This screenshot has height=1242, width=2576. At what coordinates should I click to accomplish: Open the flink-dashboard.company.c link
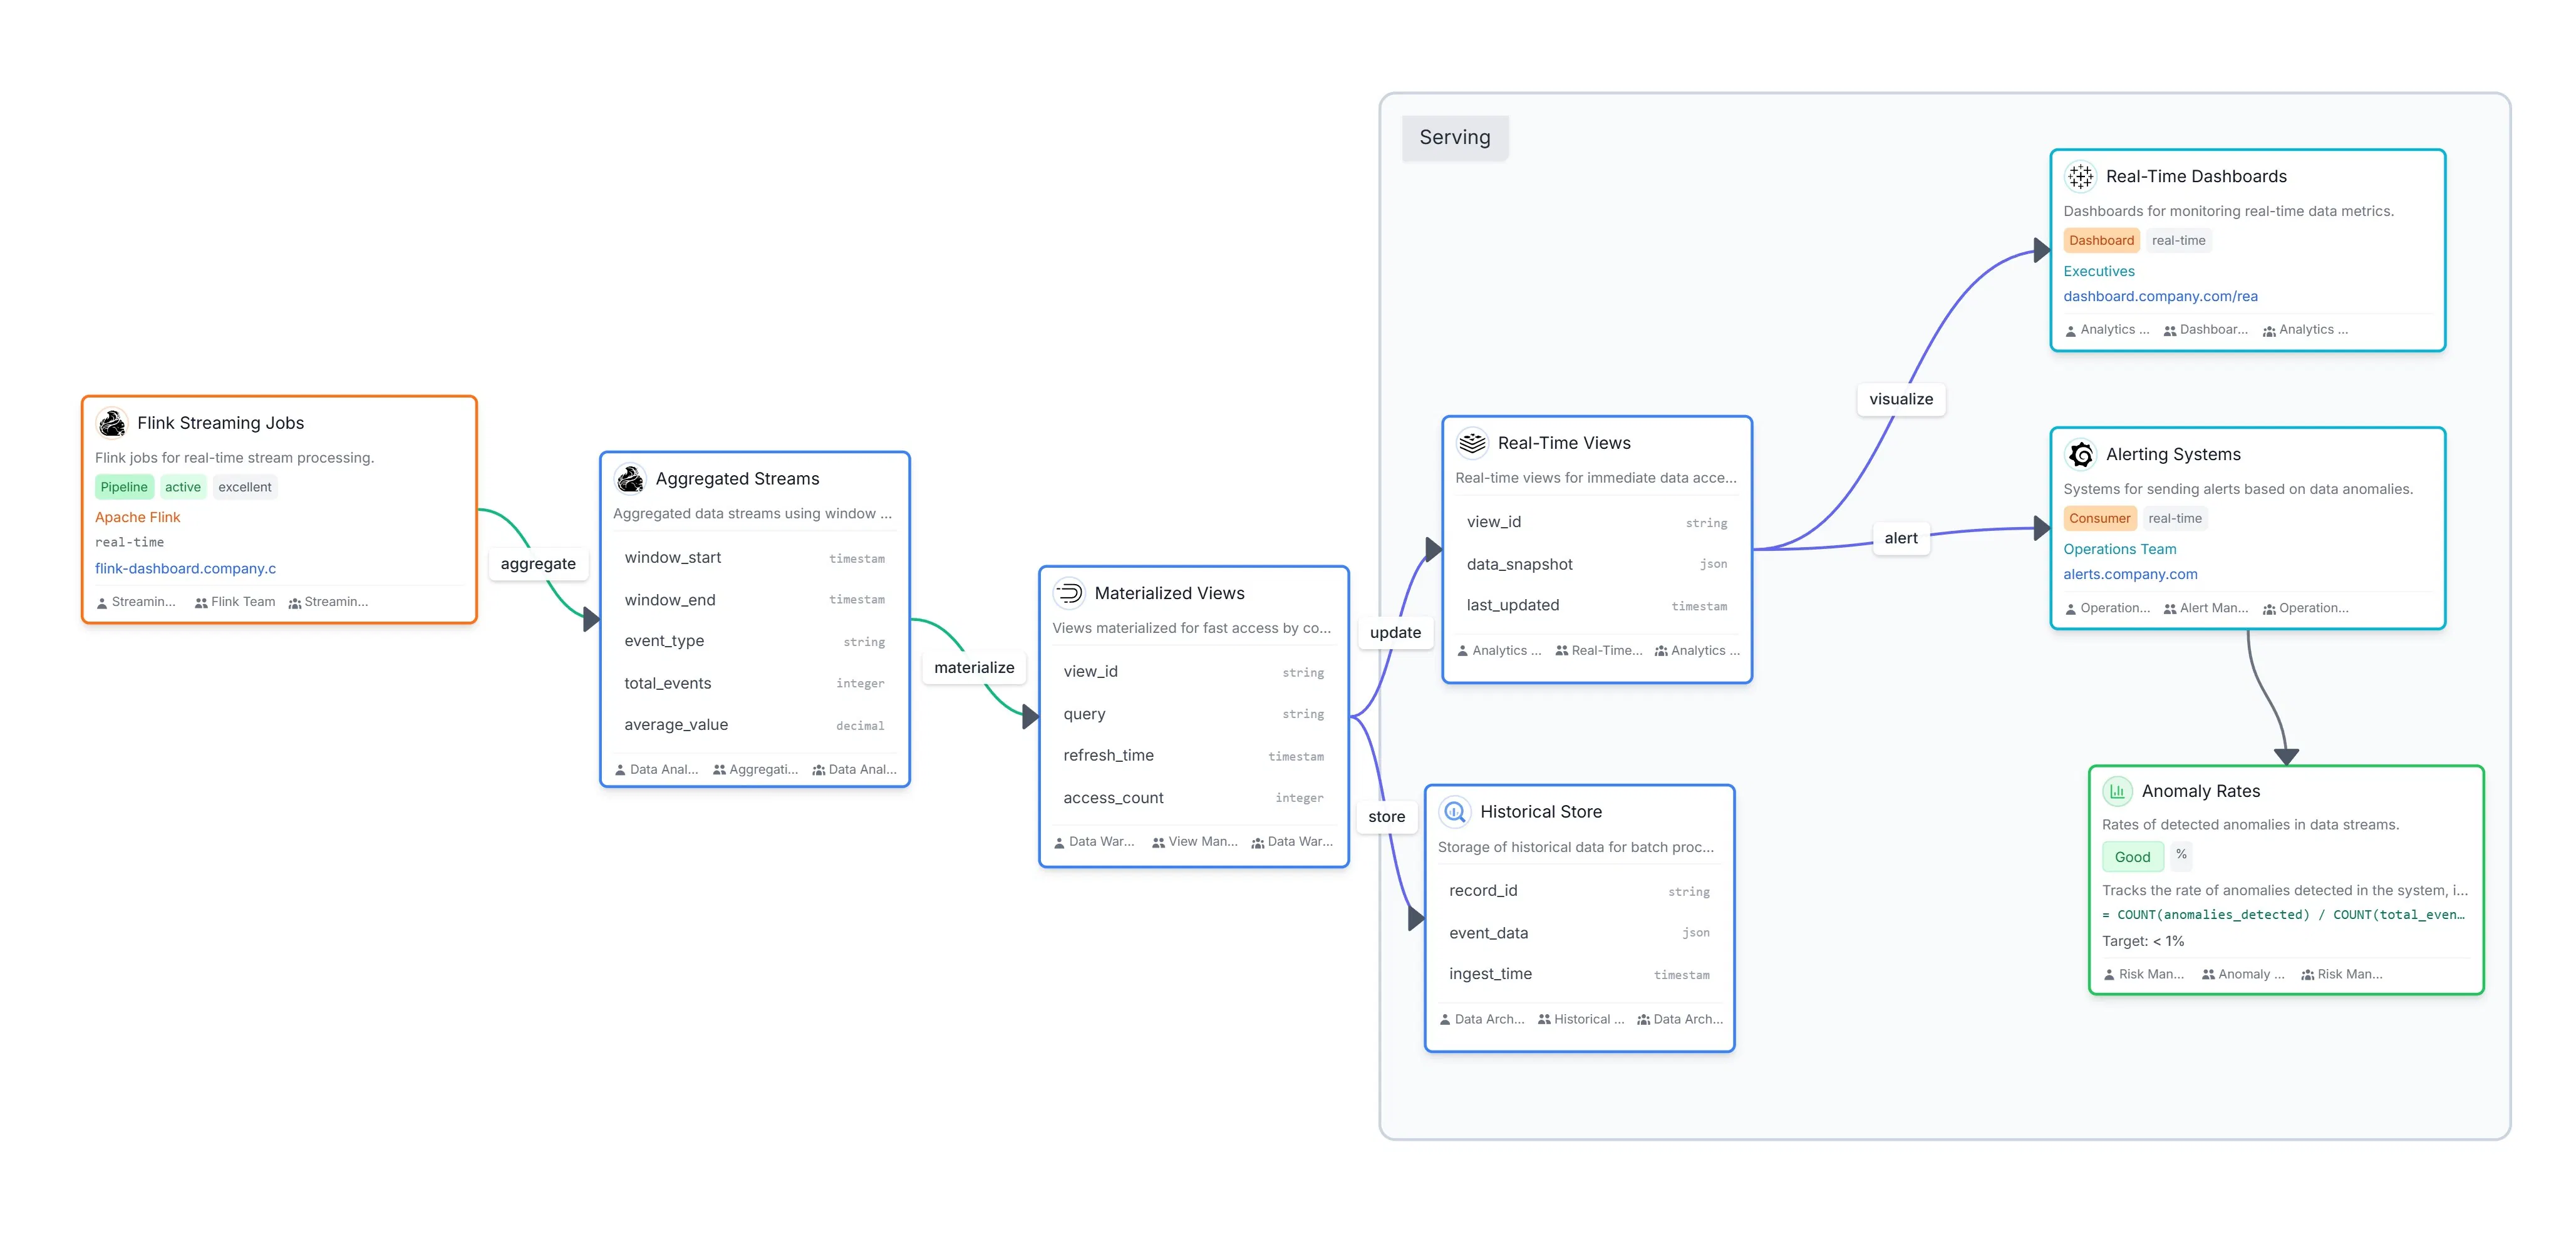pyautogui.click(x=185, y=568)
